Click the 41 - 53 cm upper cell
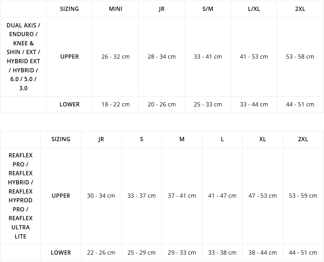The image size is (324, 262). point(254,57)
